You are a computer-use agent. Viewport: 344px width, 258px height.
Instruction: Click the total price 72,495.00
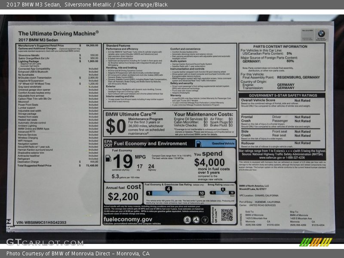click(92, 166)
